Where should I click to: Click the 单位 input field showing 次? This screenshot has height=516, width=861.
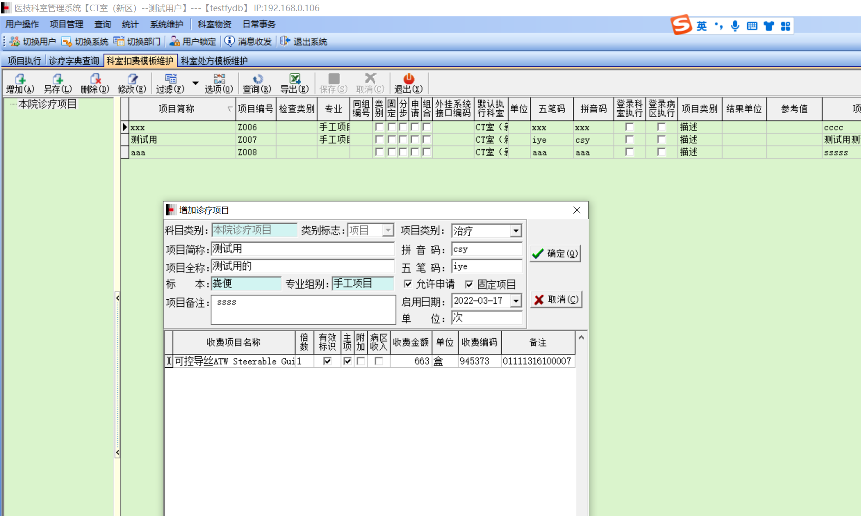[487, 318]
